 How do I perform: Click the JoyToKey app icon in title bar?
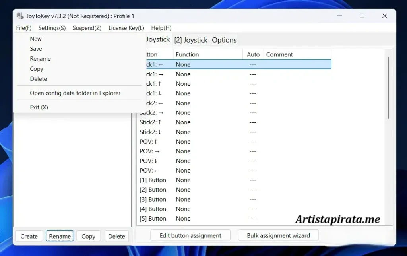[20, 16]
